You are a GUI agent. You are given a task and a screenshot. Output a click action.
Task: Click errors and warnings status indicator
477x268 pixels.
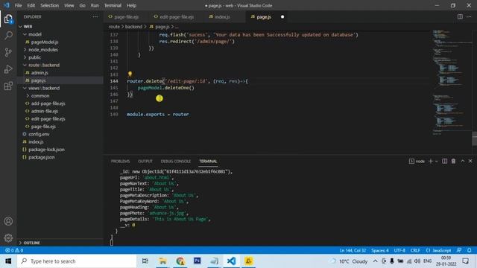coord(14,250)
